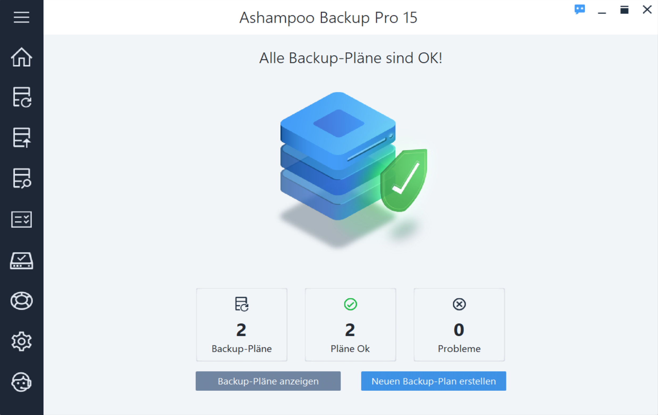Open the restore backup sidebar icon

pos(21,138)
